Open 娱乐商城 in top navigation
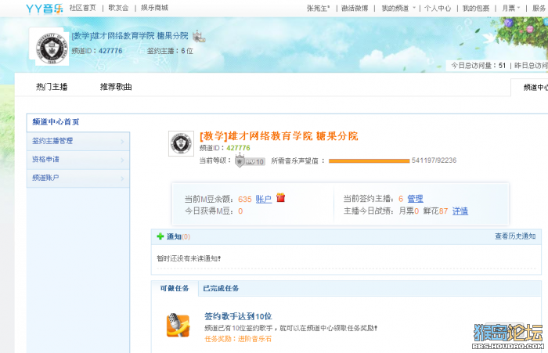 click(154, 8)
